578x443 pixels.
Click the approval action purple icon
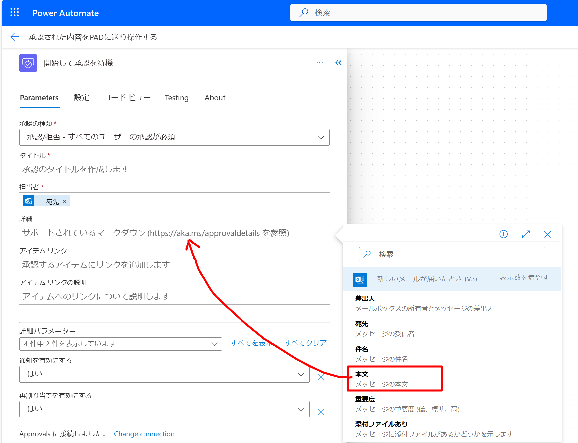tap(28, 63)
